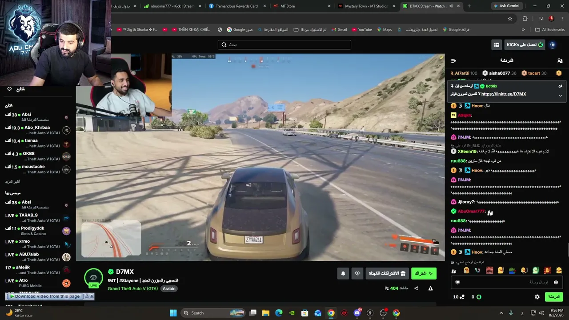Open Windows Start menu
The width and height of the screenshot is (569, 320).
coord(173,313)
